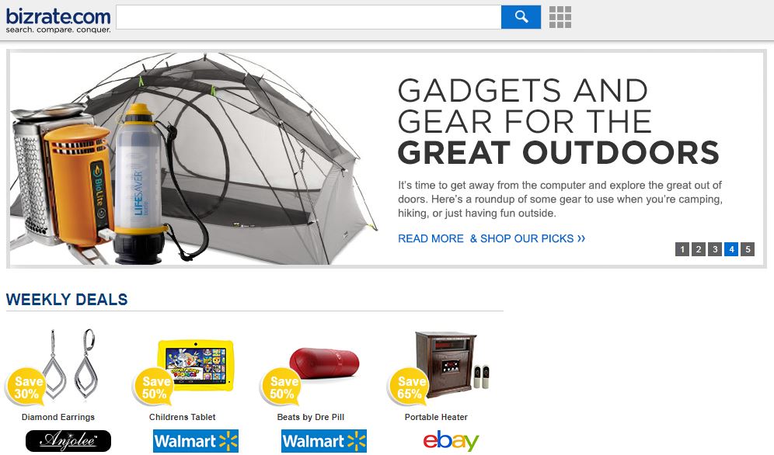774x455 pixels.
Task: Follow the Read More & Shop Our Picks link
Action: click(492, 238)
